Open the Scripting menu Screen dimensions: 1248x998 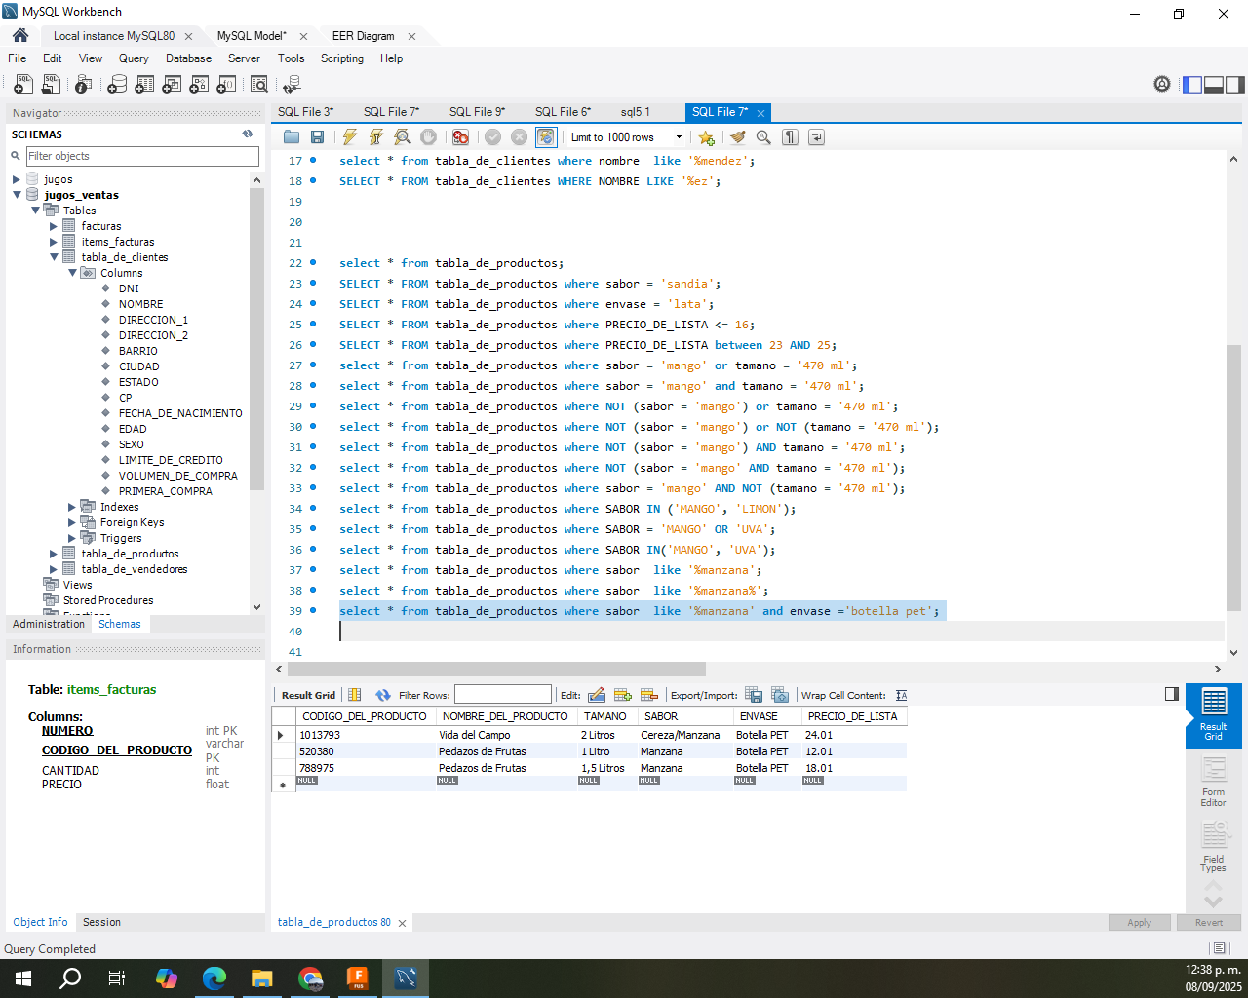pyautogui.click(x=342, y=58)
